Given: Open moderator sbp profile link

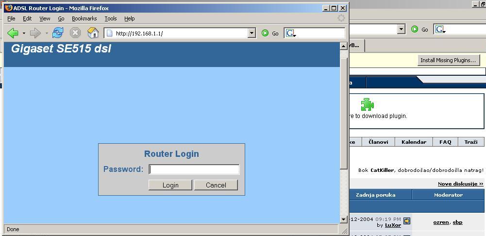Looking at the screenshot, I should pos(457,222).
